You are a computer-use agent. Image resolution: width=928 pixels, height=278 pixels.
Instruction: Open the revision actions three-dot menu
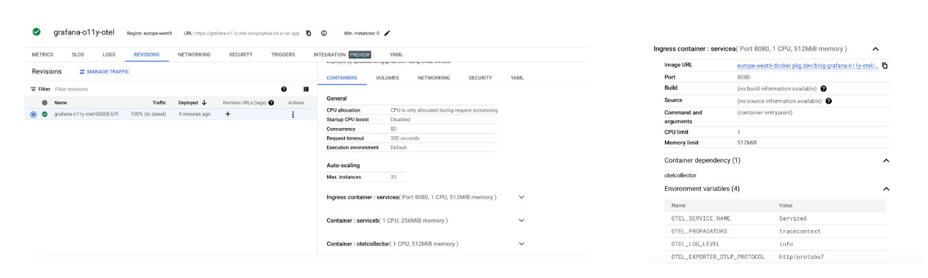click(x=293, y=114)
